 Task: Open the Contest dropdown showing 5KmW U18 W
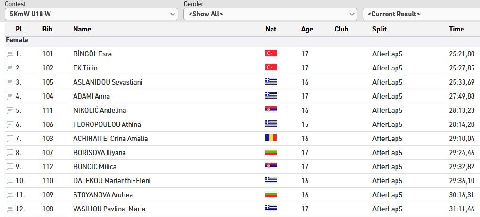91,14
